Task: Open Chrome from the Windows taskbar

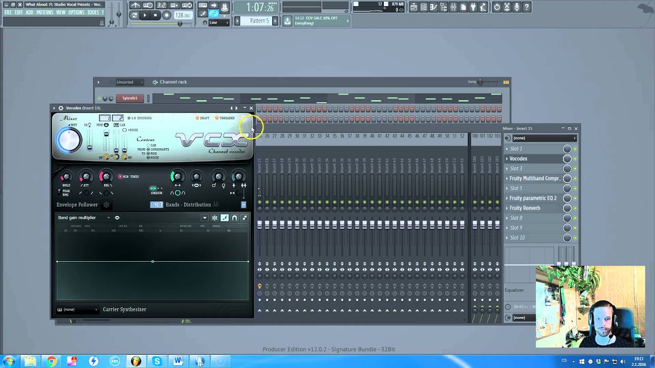Action: (51, 361)
